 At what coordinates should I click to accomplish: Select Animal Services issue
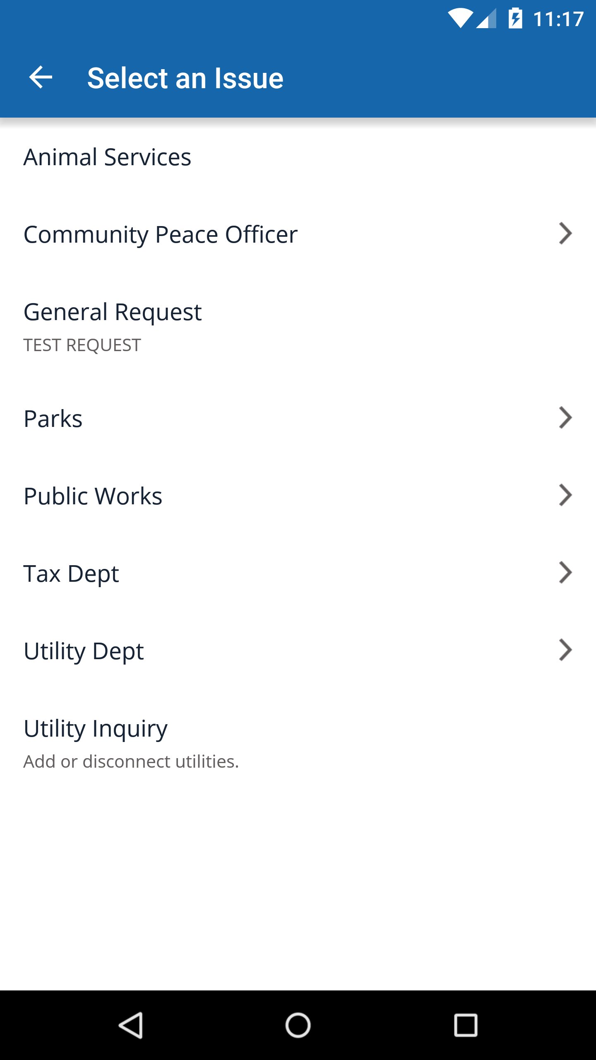pyautogui.click(x=298, y=157)
